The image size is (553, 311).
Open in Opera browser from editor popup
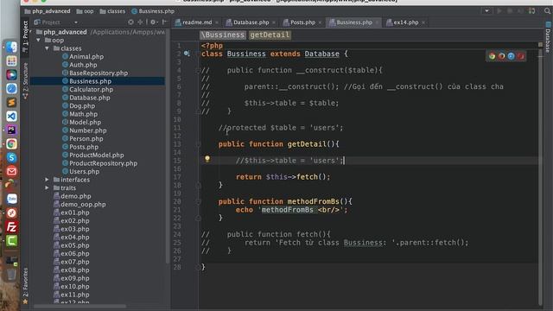click(x=520, y=56)
